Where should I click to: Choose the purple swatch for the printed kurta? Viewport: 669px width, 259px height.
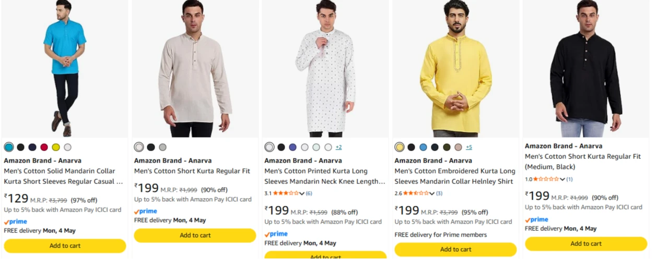pyautogui.click(x=292, y=147)
